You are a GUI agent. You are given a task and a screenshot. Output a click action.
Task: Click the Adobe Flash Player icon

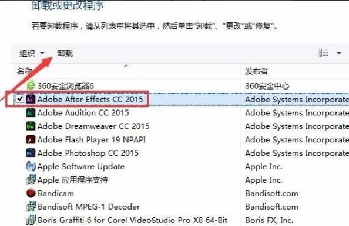pyautogui.click(x=31, y=139)
